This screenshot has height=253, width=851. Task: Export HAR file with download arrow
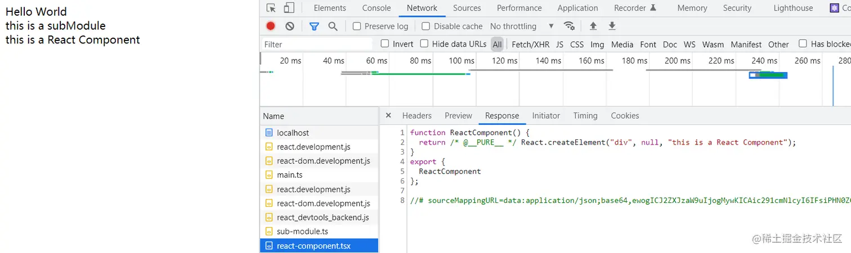[x=612, y=26]
